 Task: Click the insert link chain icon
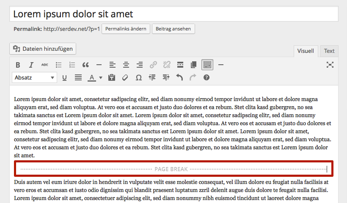[x=153, y=65]
